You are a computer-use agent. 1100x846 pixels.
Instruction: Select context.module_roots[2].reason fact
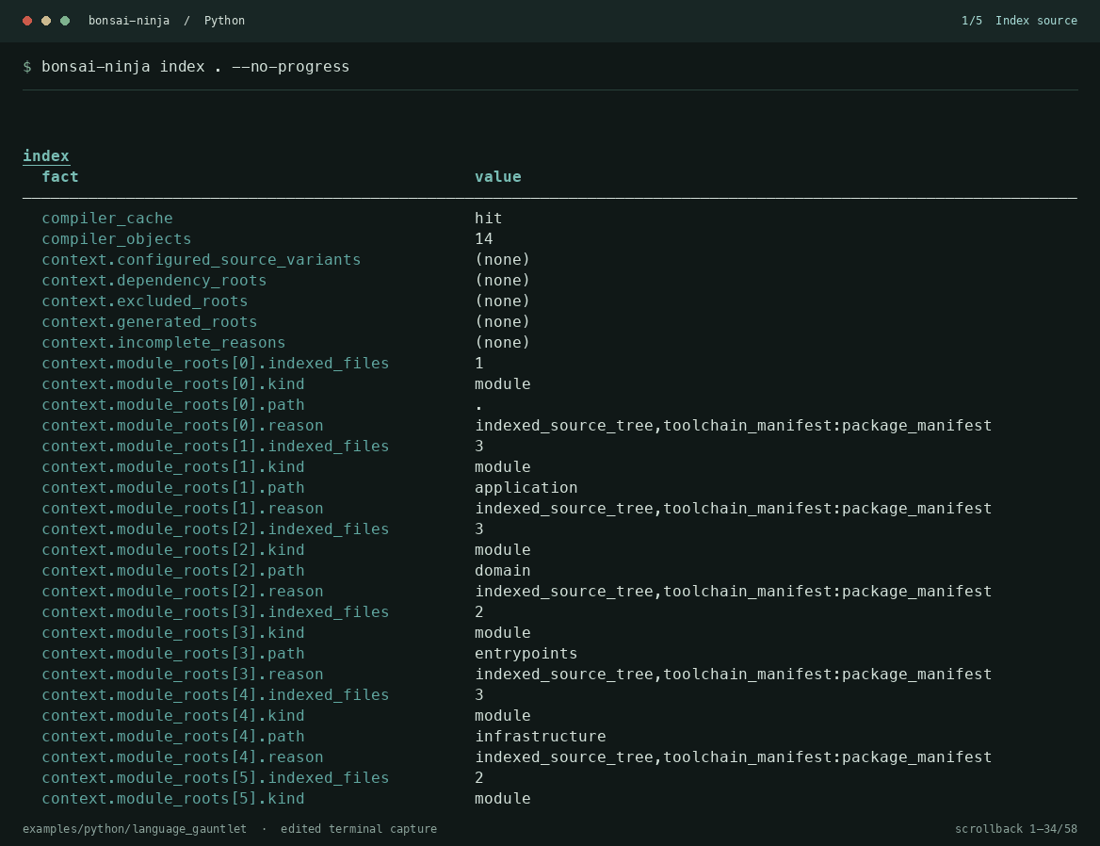click(183, 592)
